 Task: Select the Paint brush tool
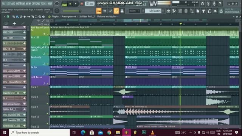(x=17, y=17)
